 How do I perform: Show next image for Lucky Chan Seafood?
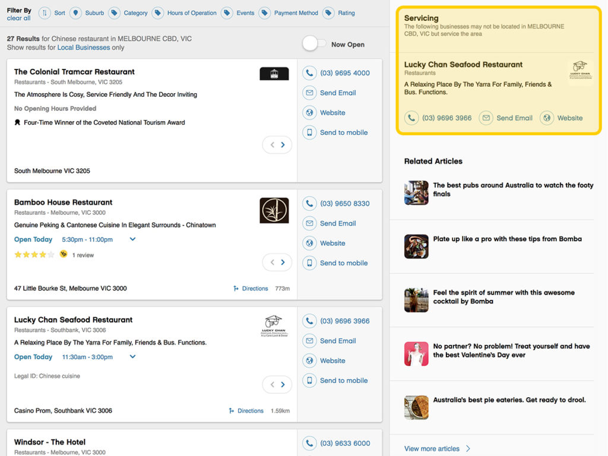click(283, 385)
